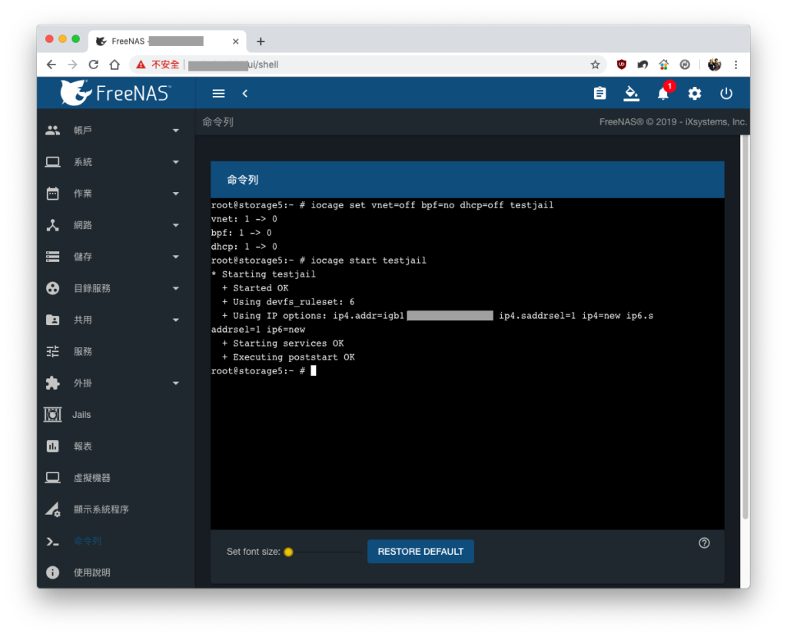
Task: Click the directory services (目錄服務) icon
Action: [x=53, y=289]
